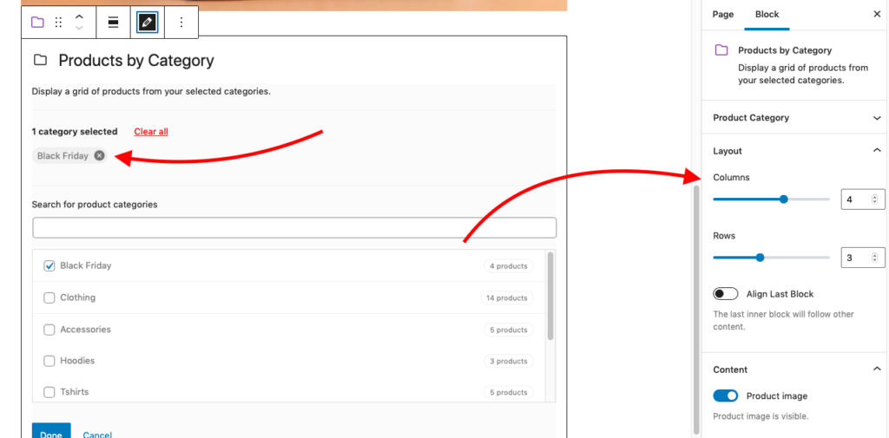Remove the Black Friday tag with its x icon
Screen dimensions: 889x438
pyautogui.click(x=99, y=156)
